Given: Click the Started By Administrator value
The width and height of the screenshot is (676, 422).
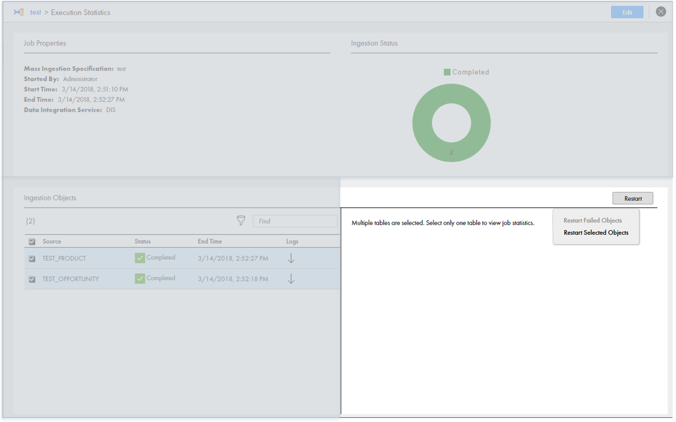Looking at the screenshot, I should pos(80,79).
